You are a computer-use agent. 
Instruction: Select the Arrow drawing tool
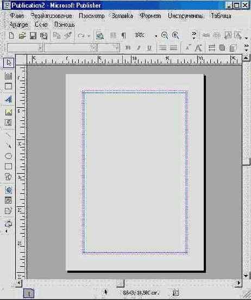(x=8, y=145)
